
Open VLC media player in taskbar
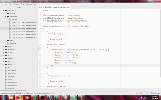coord(81,97)
